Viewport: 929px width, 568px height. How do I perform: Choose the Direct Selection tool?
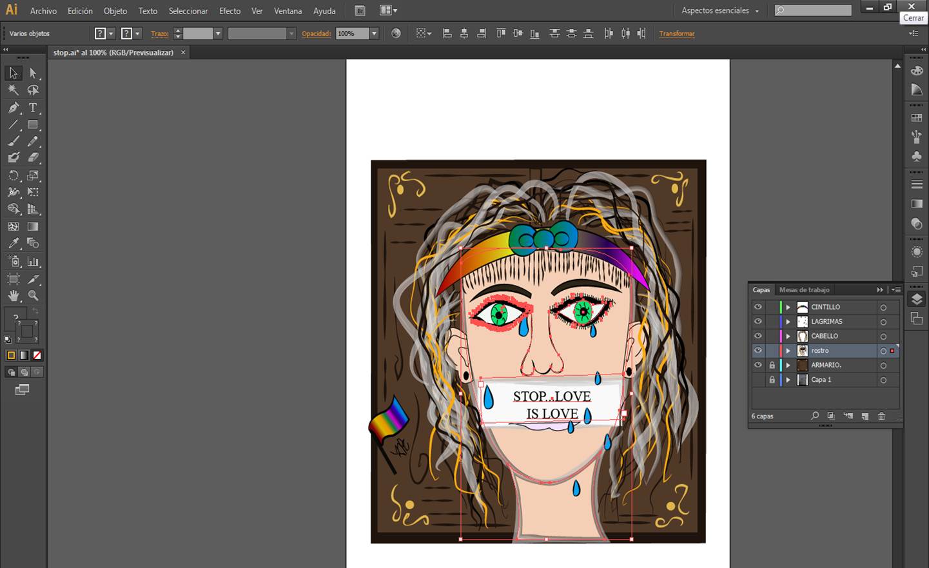coord(33,73)
